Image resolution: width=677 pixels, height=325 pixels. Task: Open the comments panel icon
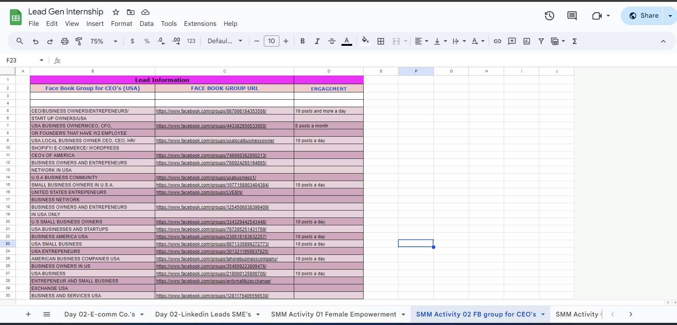click(572, 16)
